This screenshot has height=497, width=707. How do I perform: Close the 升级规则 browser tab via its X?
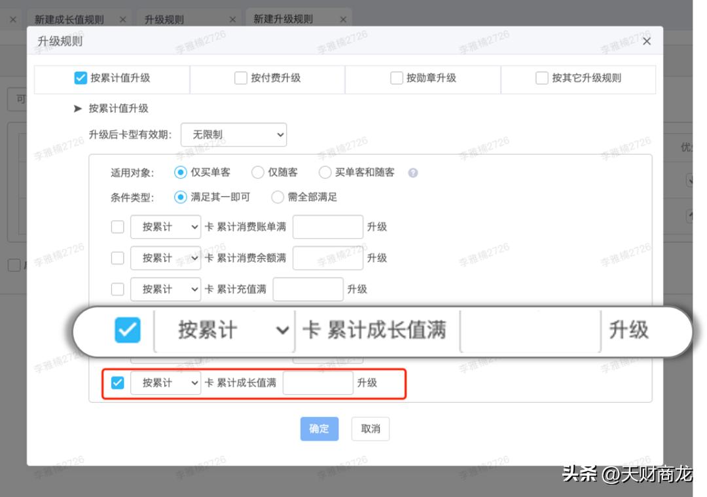pos(232,19)
